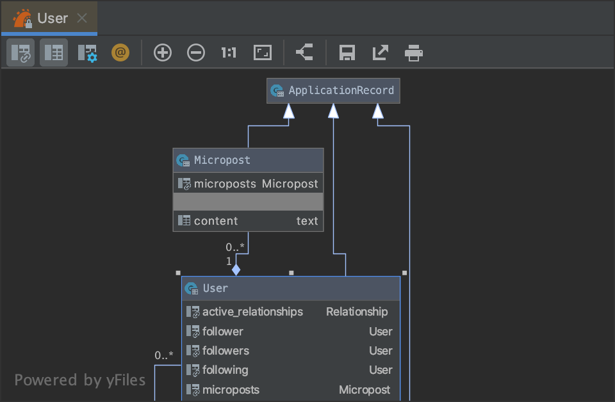Select the followers User row in the User node
The width and height of the screenshot is (615, 402).
click(290, 351)
